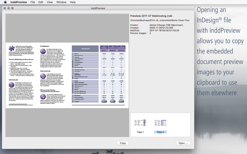247x154 pixels.
Task: Click the 99.9% availability icon in preview
Action: 43,51
